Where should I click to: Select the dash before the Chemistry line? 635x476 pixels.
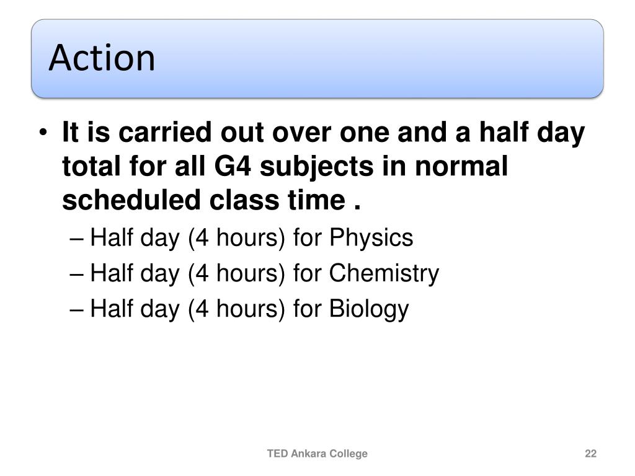[x=76, y=275]
